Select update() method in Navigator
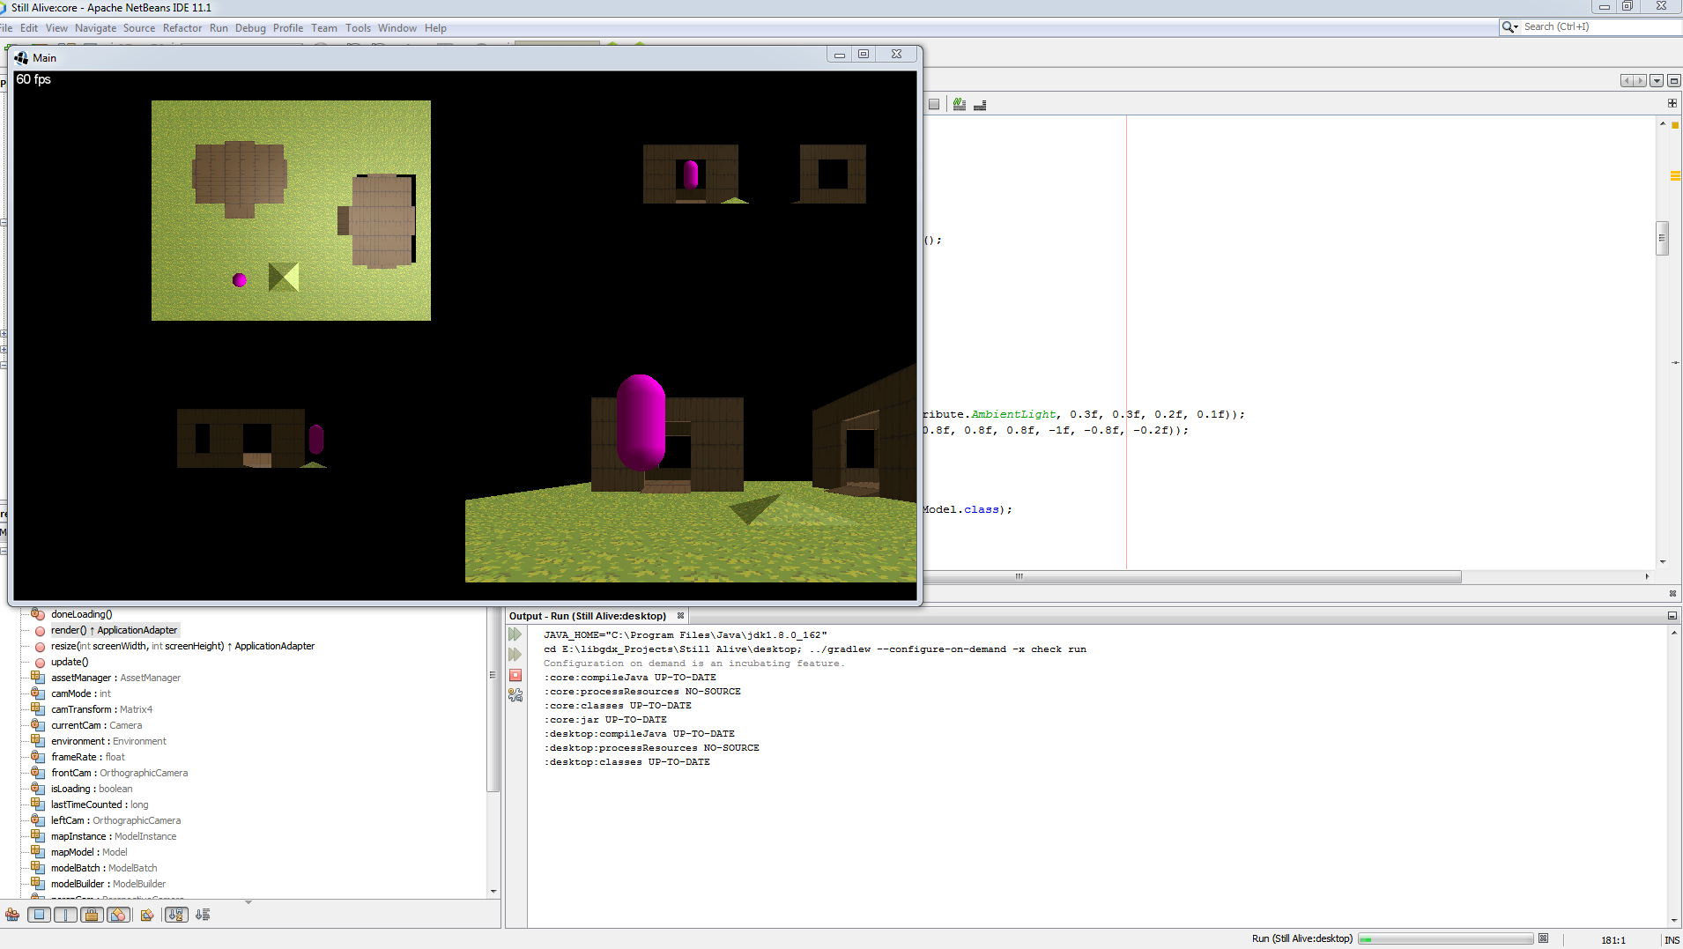This screenshot has width=1683, height=949. (x=70, y=662)
